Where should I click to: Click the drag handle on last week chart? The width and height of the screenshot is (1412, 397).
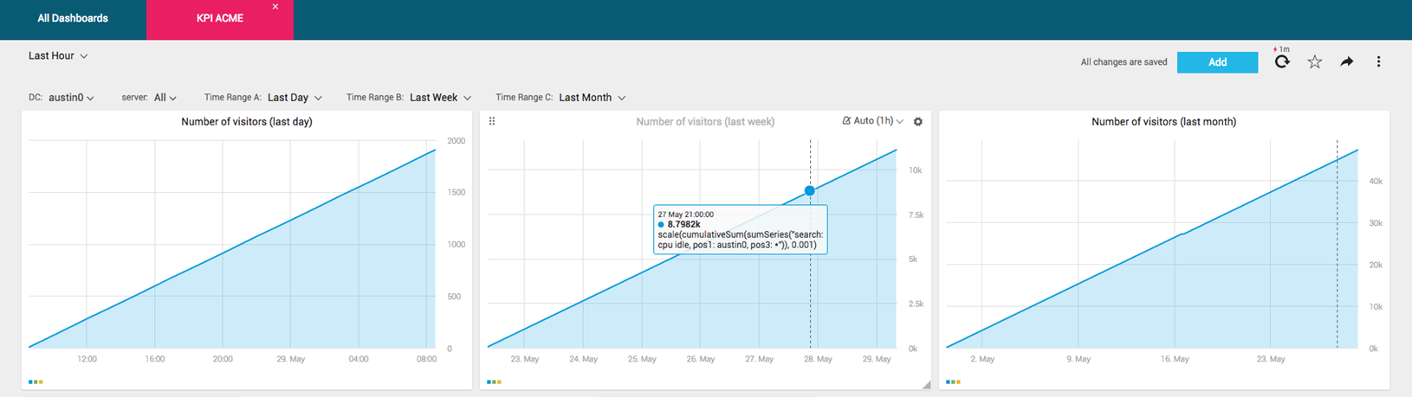492,121
